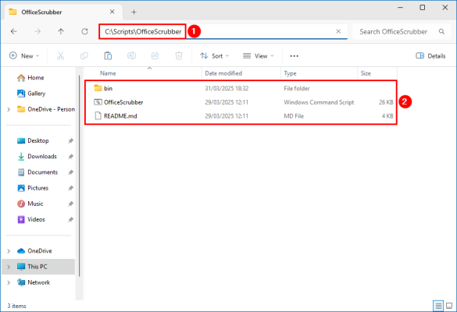Open the New item menu button
Viewport: 457px width, 312px height.
click(x=24, y=56)
